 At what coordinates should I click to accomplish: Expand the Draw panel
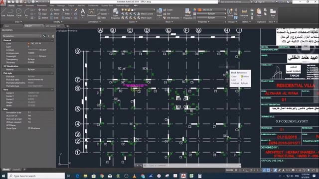coord(18,22)
